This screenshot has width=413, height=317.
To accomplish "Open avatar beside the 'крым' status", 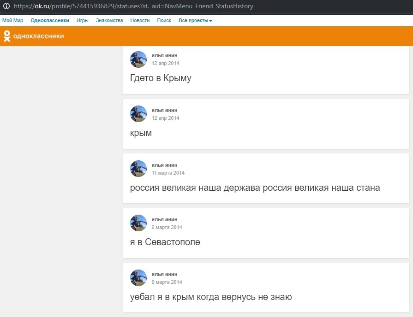I will (x=138, y=114).
